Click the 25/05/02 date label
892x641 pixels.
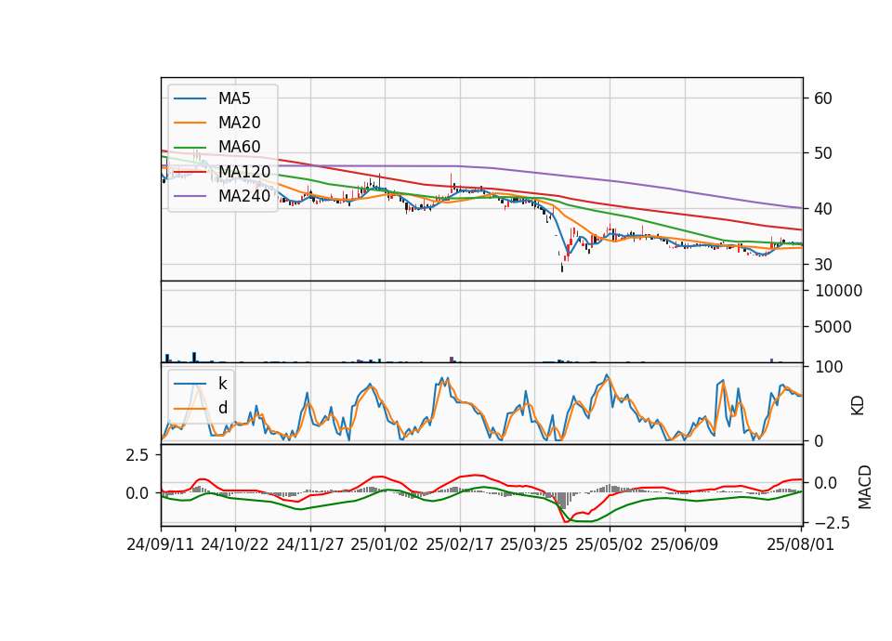(x=610, y=544)
